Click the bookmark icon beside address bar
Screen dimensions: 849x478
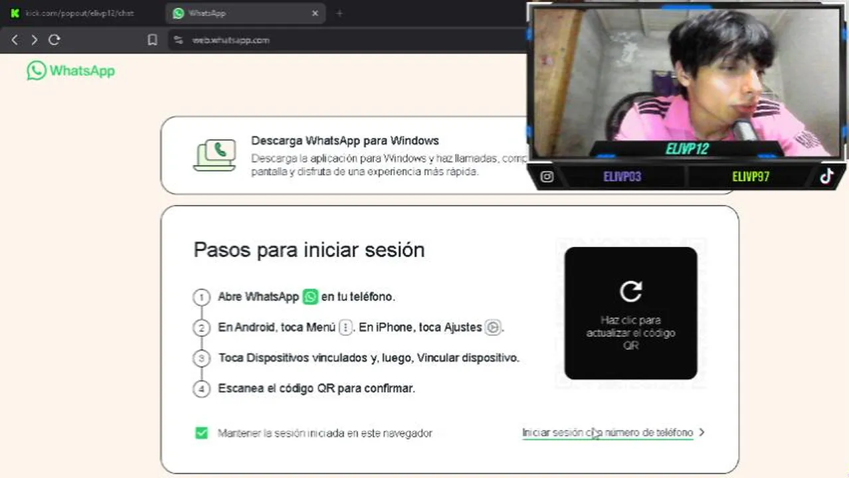[152, 40]
